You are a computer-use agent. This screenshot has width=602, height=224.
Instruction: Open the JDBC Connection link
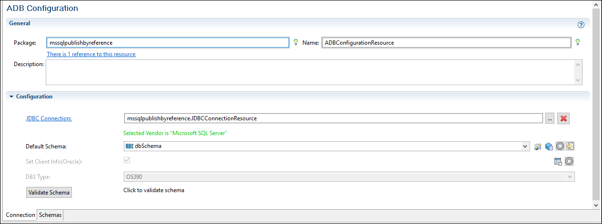tap(49, 118)
